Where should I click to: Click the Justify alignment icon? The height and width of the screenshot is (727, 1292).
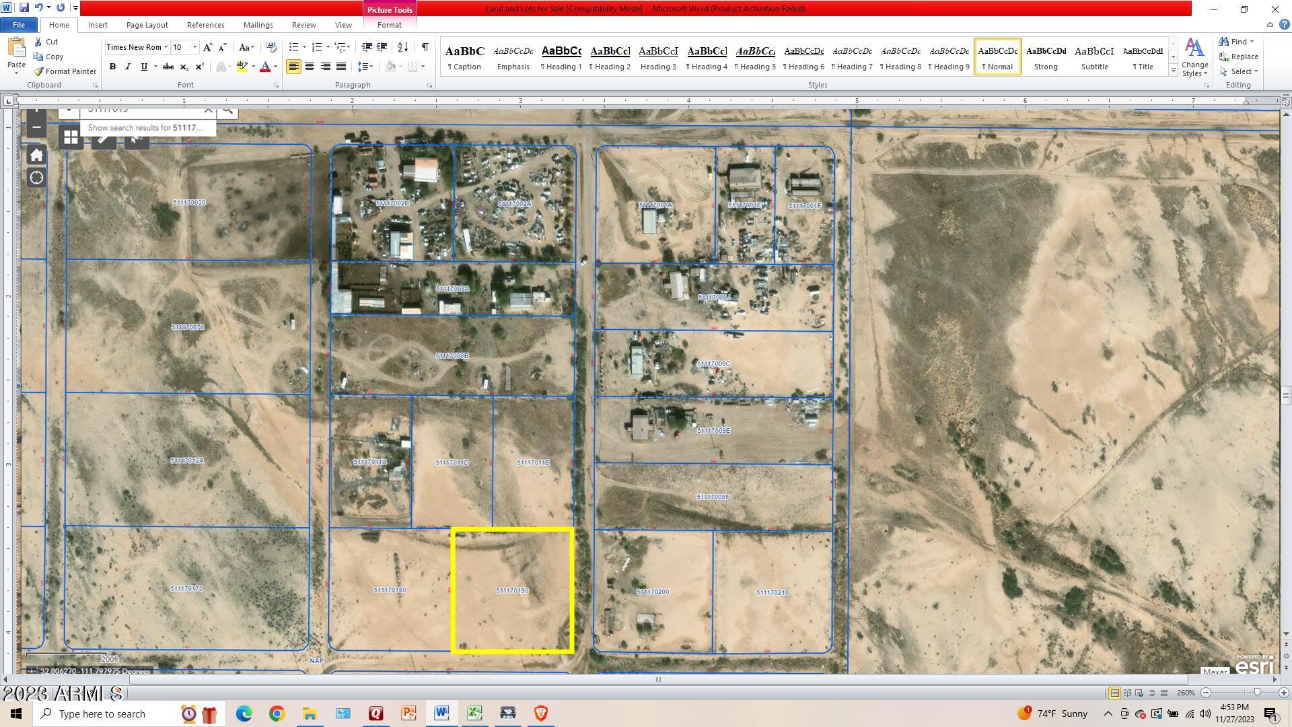(341, 67)
